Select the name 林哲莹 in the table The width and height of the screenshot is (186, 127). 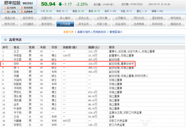click(x=18, y=56)
